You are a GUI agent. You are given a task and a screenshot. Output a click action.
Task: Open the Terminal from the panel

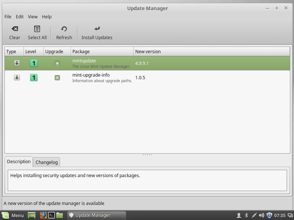[x=51, y=215]
